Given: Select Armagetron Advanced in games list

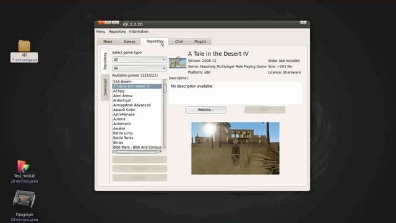Looking at the screenshot, I should tap(137, 105).
